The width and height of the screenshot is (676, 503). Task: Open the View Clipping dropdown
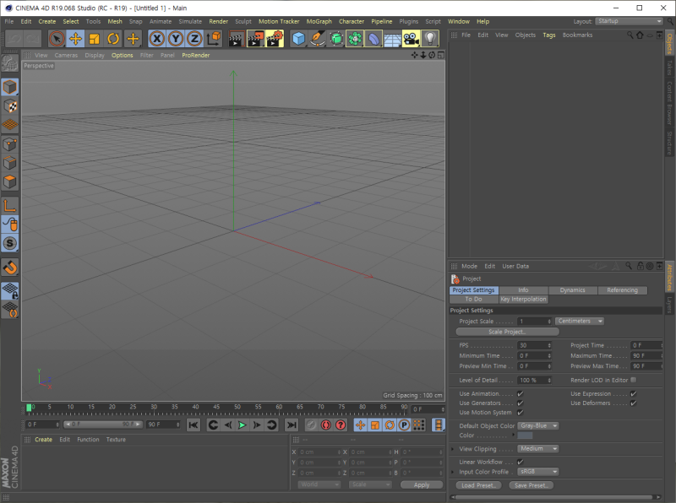[538, 449]
